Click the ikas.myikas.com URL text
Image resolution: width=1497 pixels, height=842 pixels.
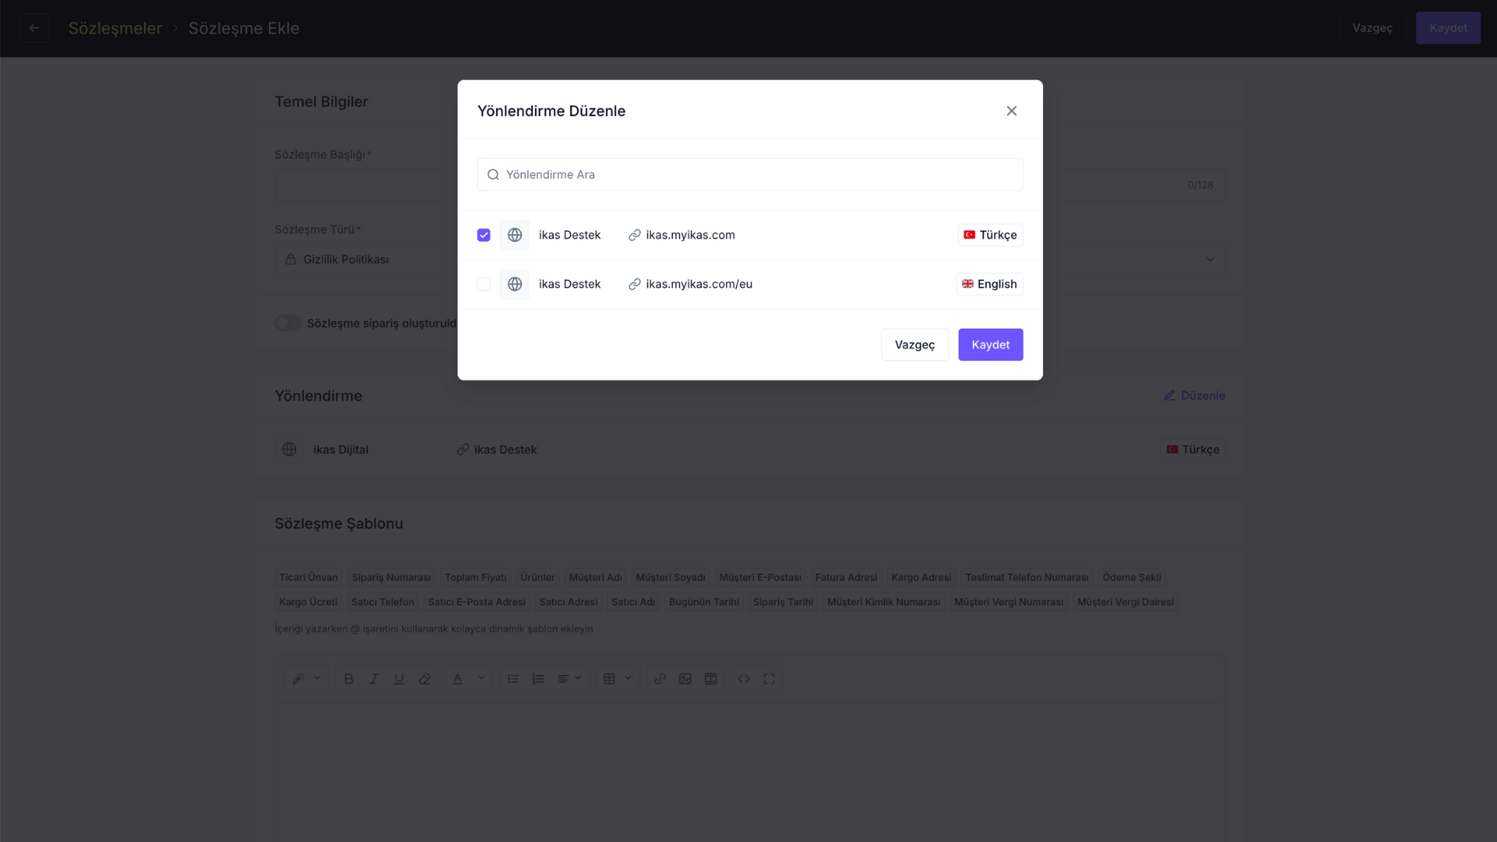690,235
